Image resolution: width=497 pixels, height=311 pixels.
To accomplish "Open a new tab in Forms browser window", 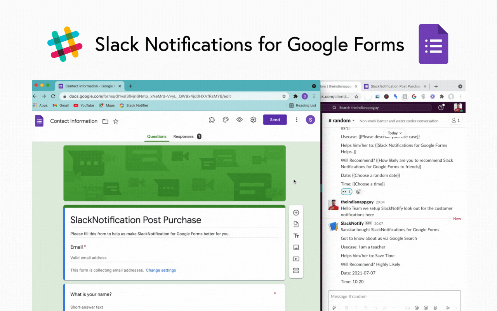I will point(130,86).
